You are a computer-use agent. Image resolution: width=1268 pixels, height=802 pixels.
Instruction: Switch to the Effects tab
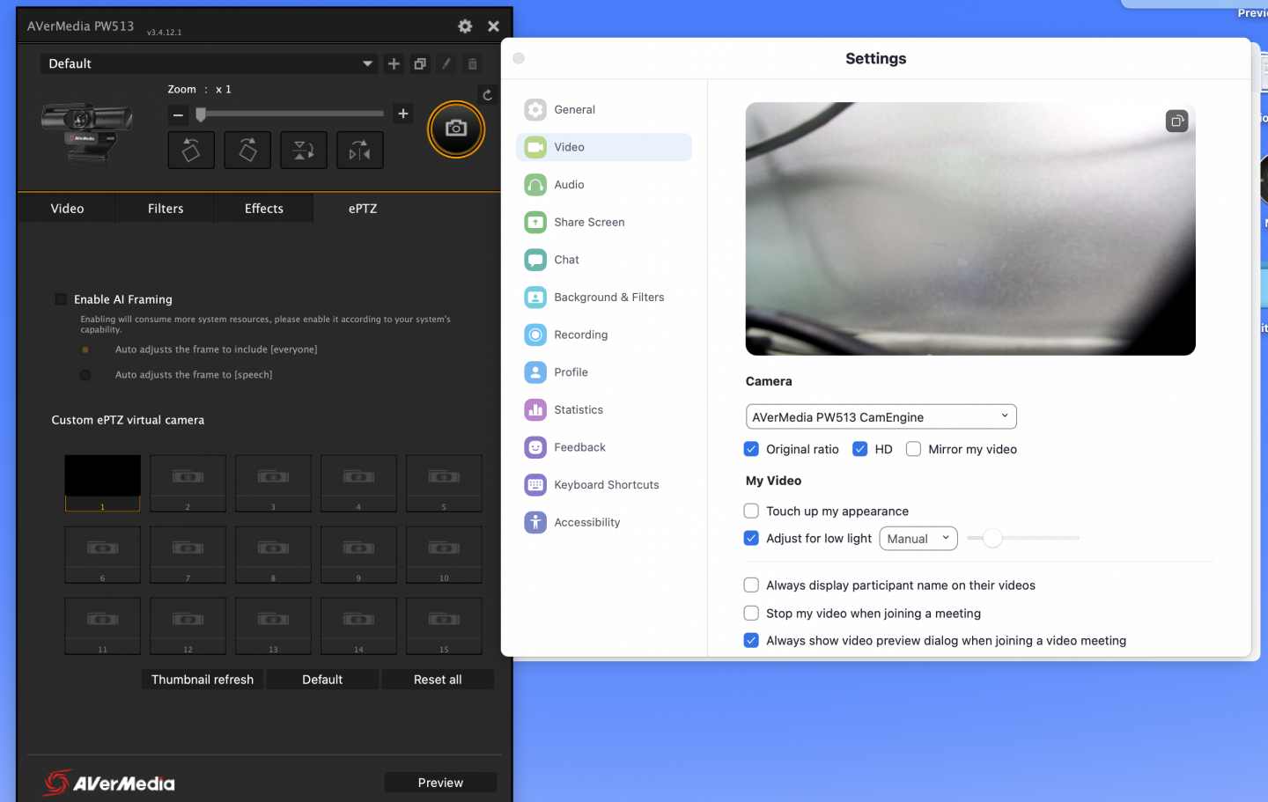[x=264, y=209]
